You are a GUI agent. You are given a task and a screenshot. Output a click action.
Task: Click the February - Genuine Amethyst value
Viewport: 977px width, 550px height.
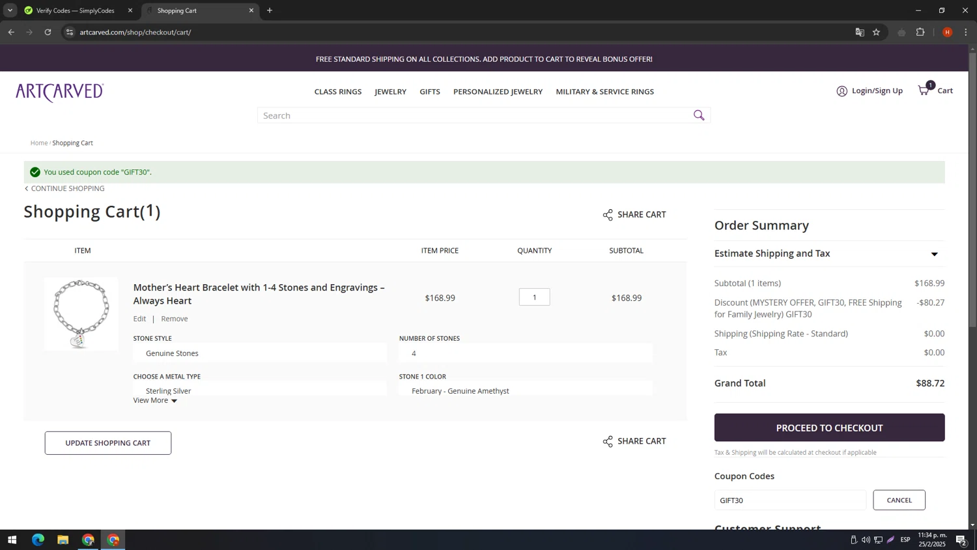coord(460,391)
